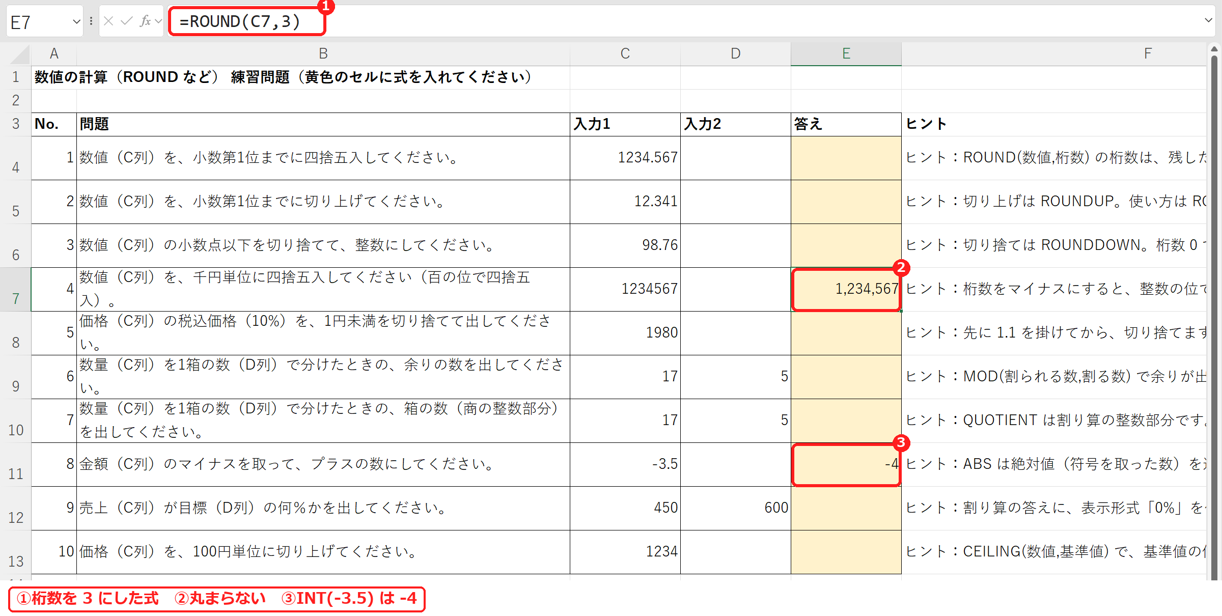
Task: Select column C header
Action: [x=625, y=53]
